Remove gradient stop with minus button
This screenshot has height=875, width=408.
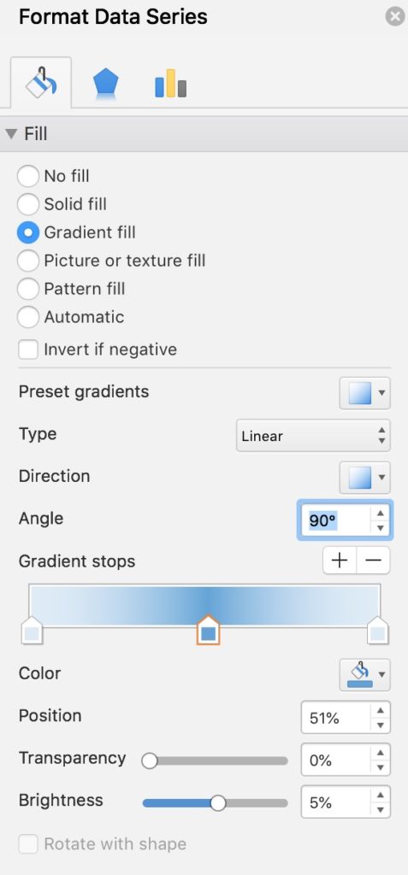pos(373,561)
